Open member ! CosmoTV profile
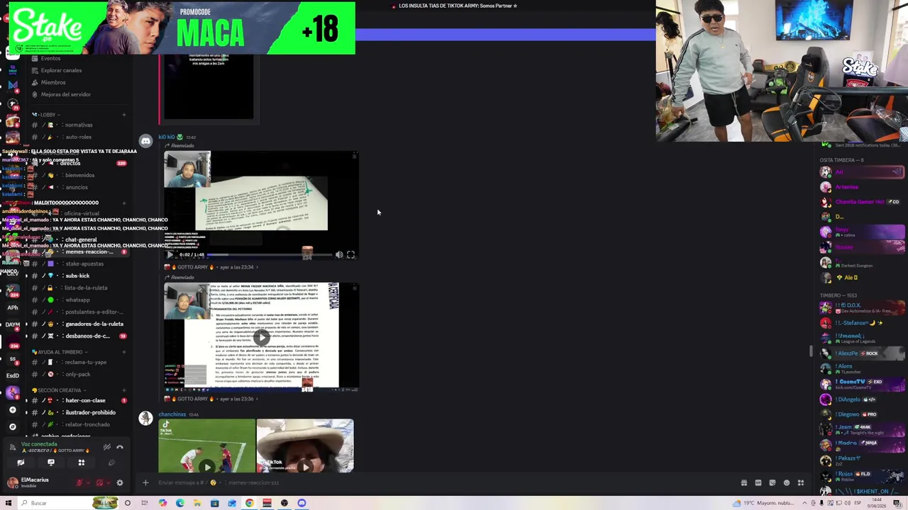This screenshot has width=908, height=510. click(x=863, y=384)
